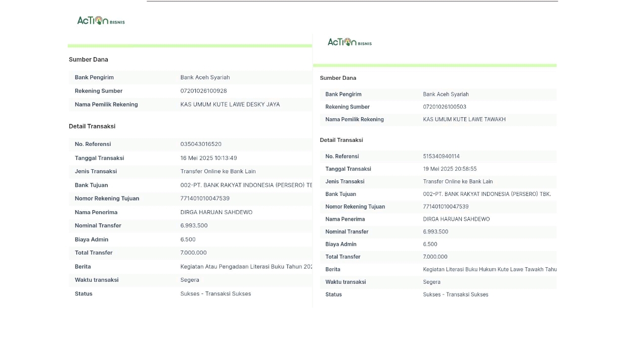
Task: Select destination account 771401010047539 in 16 Mei receipt
Action: 205,198
